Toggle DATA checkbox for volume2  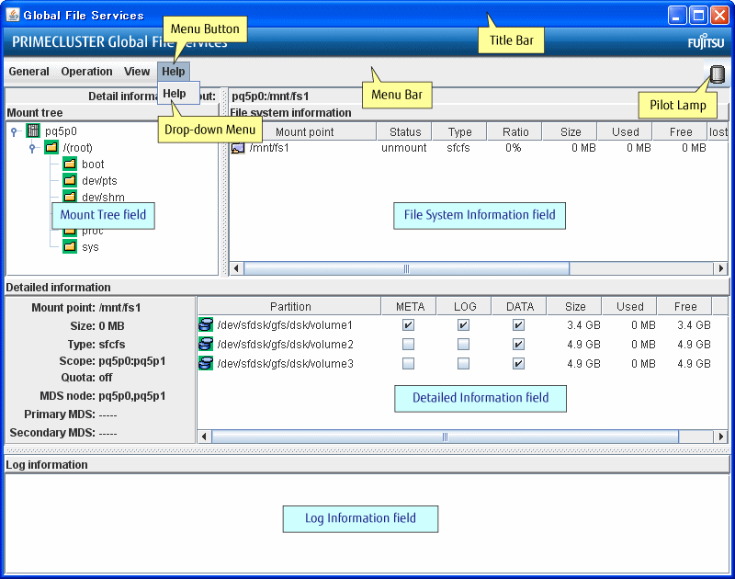pyautogui.click(x=518, y=345)
